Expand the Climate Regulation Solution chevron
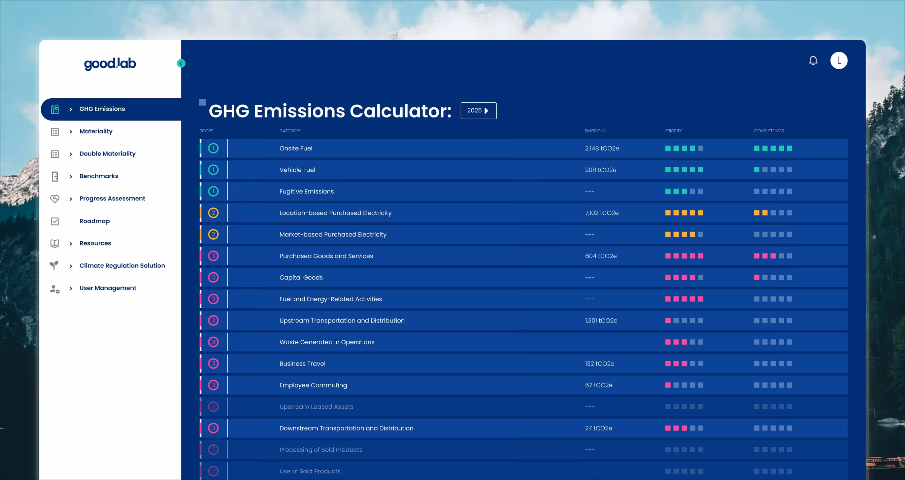The height and width of the screenshot is (480, 905). [x=71, y=266]
